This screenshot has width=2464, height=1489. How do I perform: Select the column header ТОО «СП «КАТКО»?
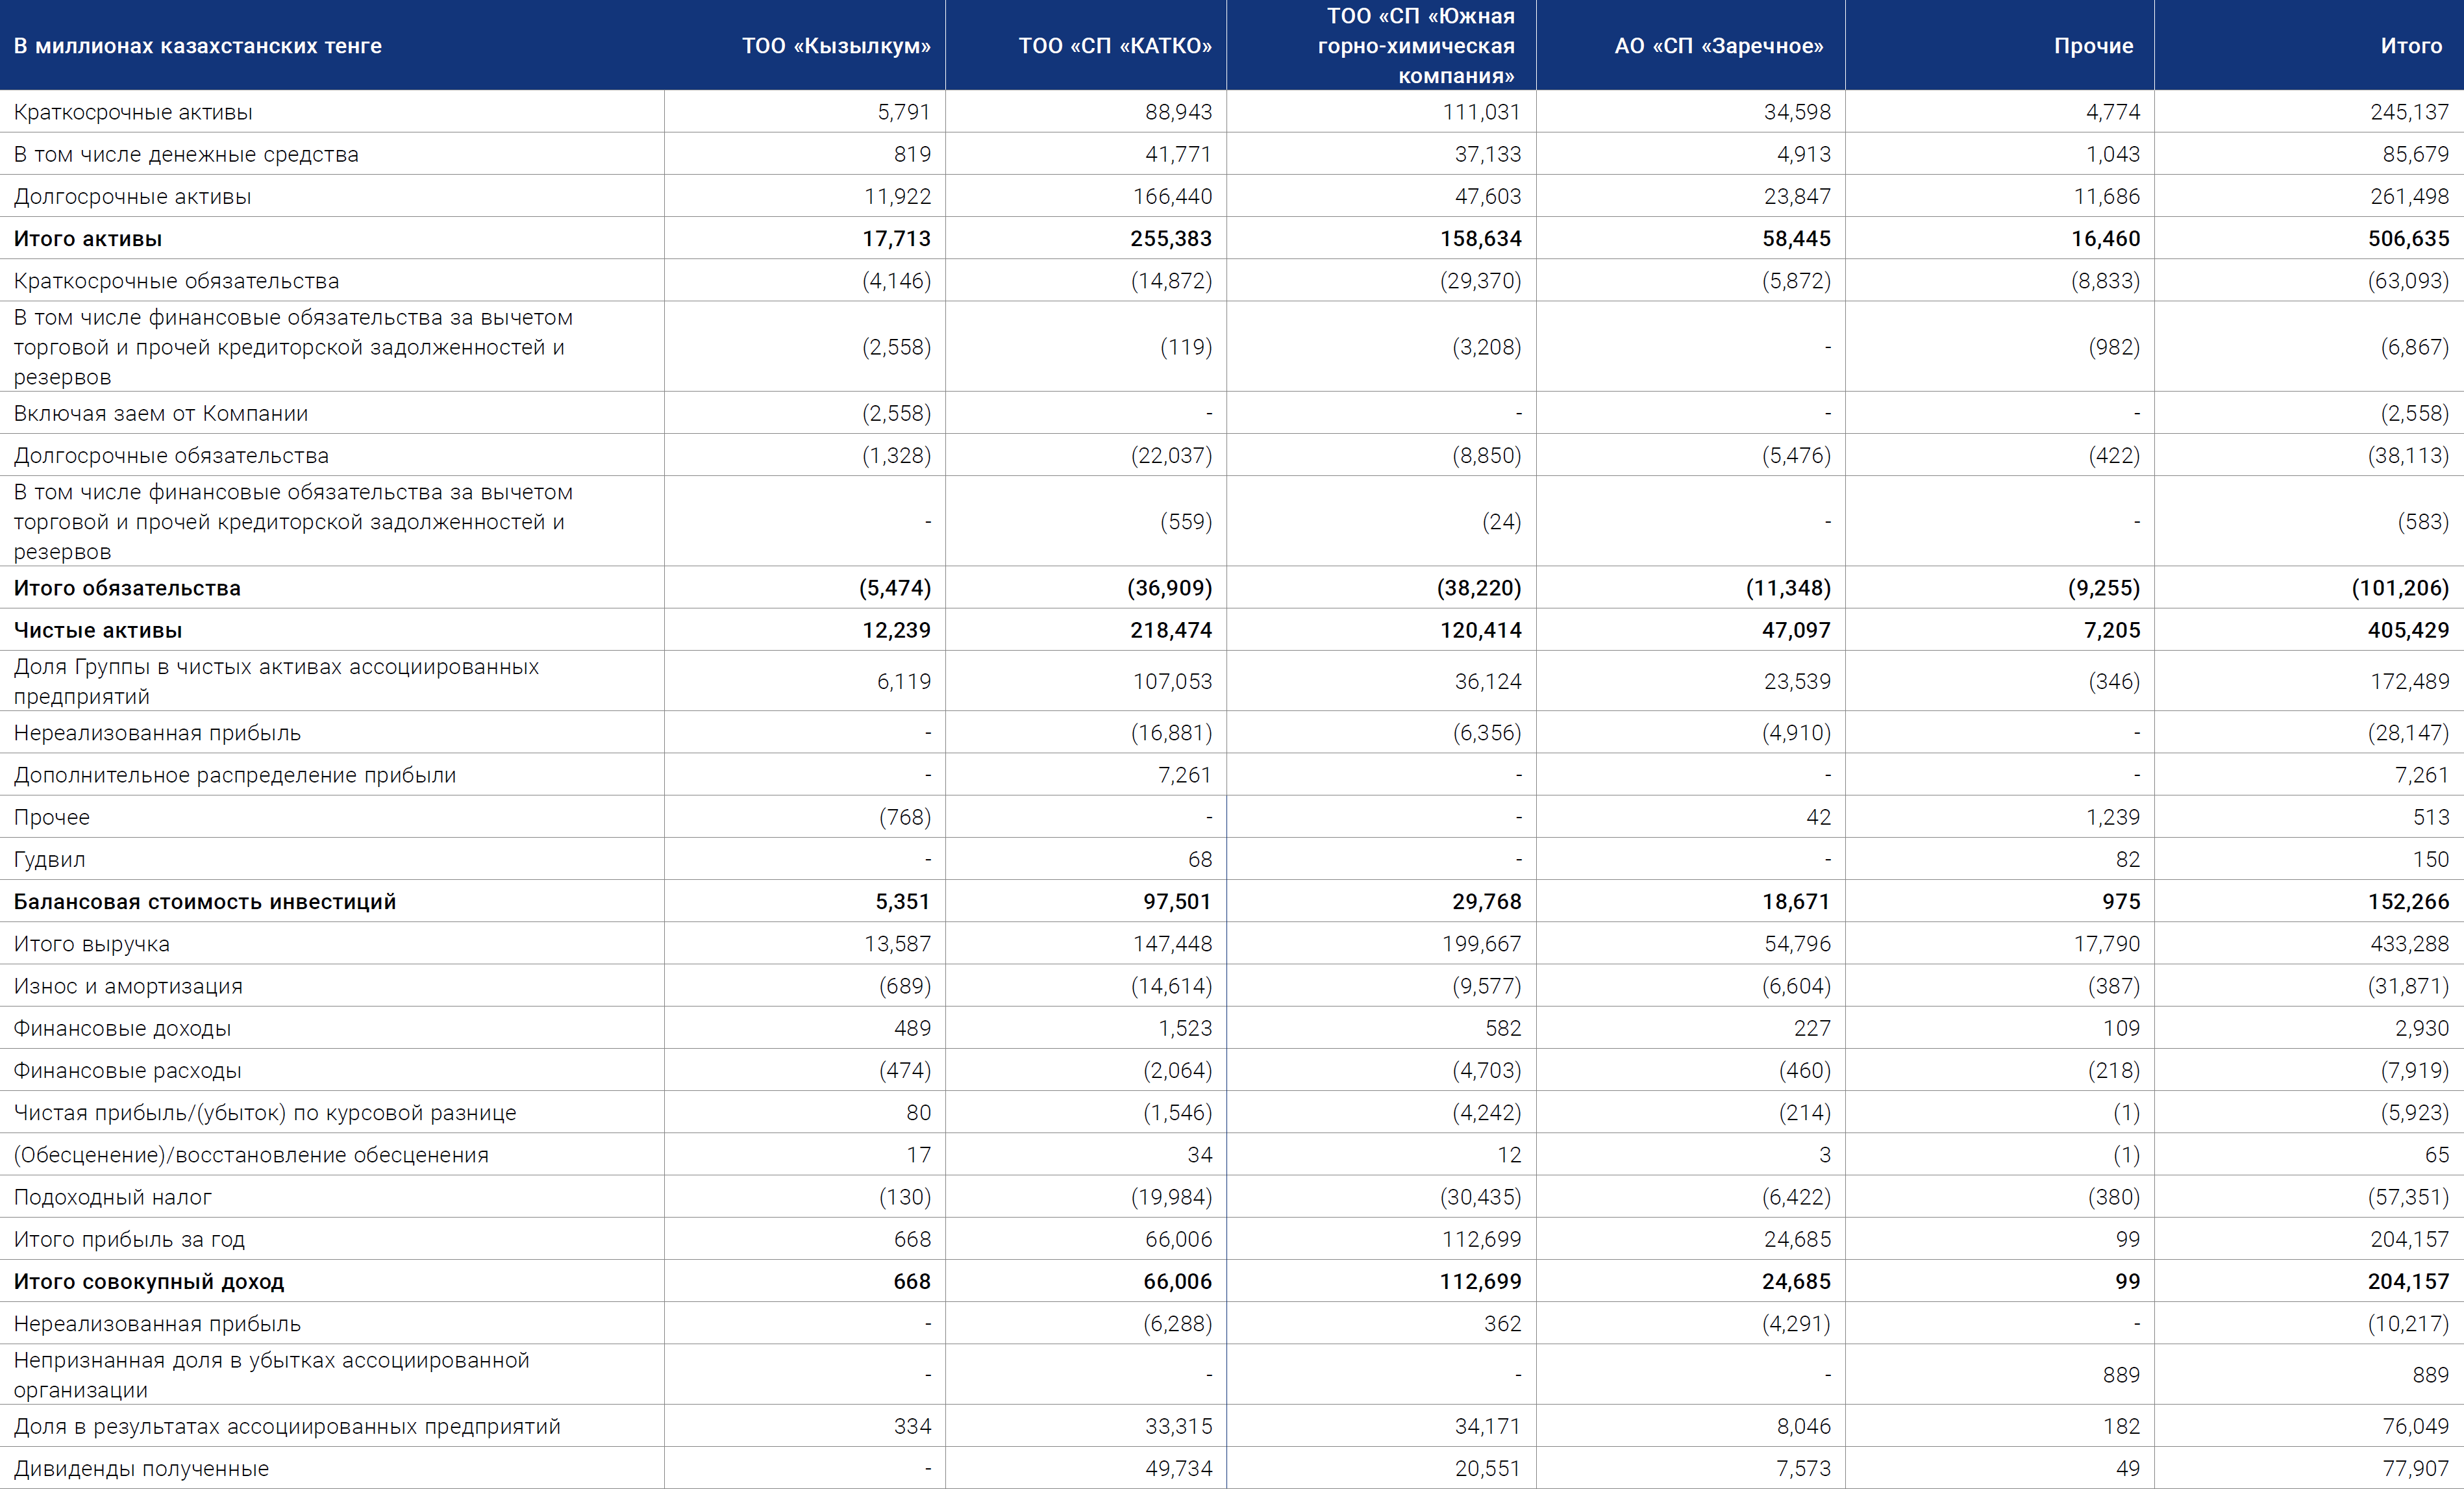pyautogui.click(x=1114, y=46)
